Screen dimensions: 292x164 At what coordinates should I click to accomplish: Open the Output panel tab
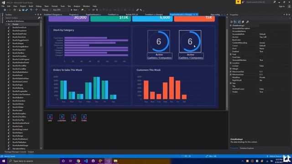coord(31,152)
